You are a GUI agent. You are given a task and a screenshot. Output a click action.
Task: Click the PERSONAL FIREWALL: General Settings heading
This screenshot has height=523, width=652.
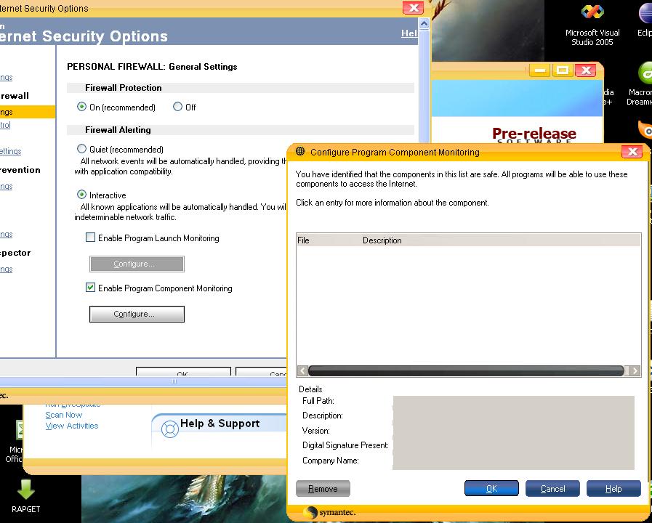(x=152, y=67)
